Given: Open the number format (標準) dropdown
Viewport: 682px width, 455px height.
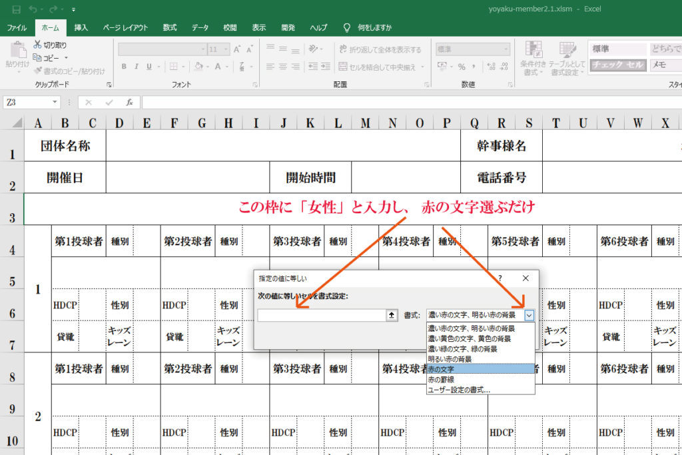Looking at the screenshot, I should point(506,49).
